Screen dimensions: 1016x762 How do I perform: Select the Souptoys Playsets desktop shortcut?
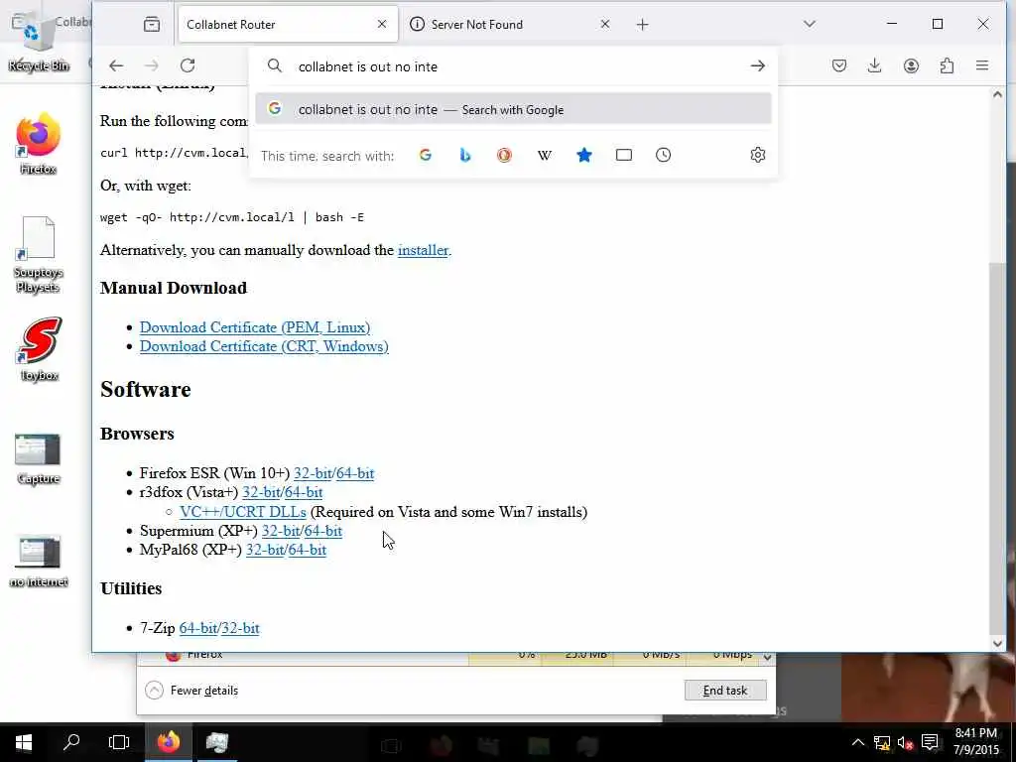click(x=39, y=255)
